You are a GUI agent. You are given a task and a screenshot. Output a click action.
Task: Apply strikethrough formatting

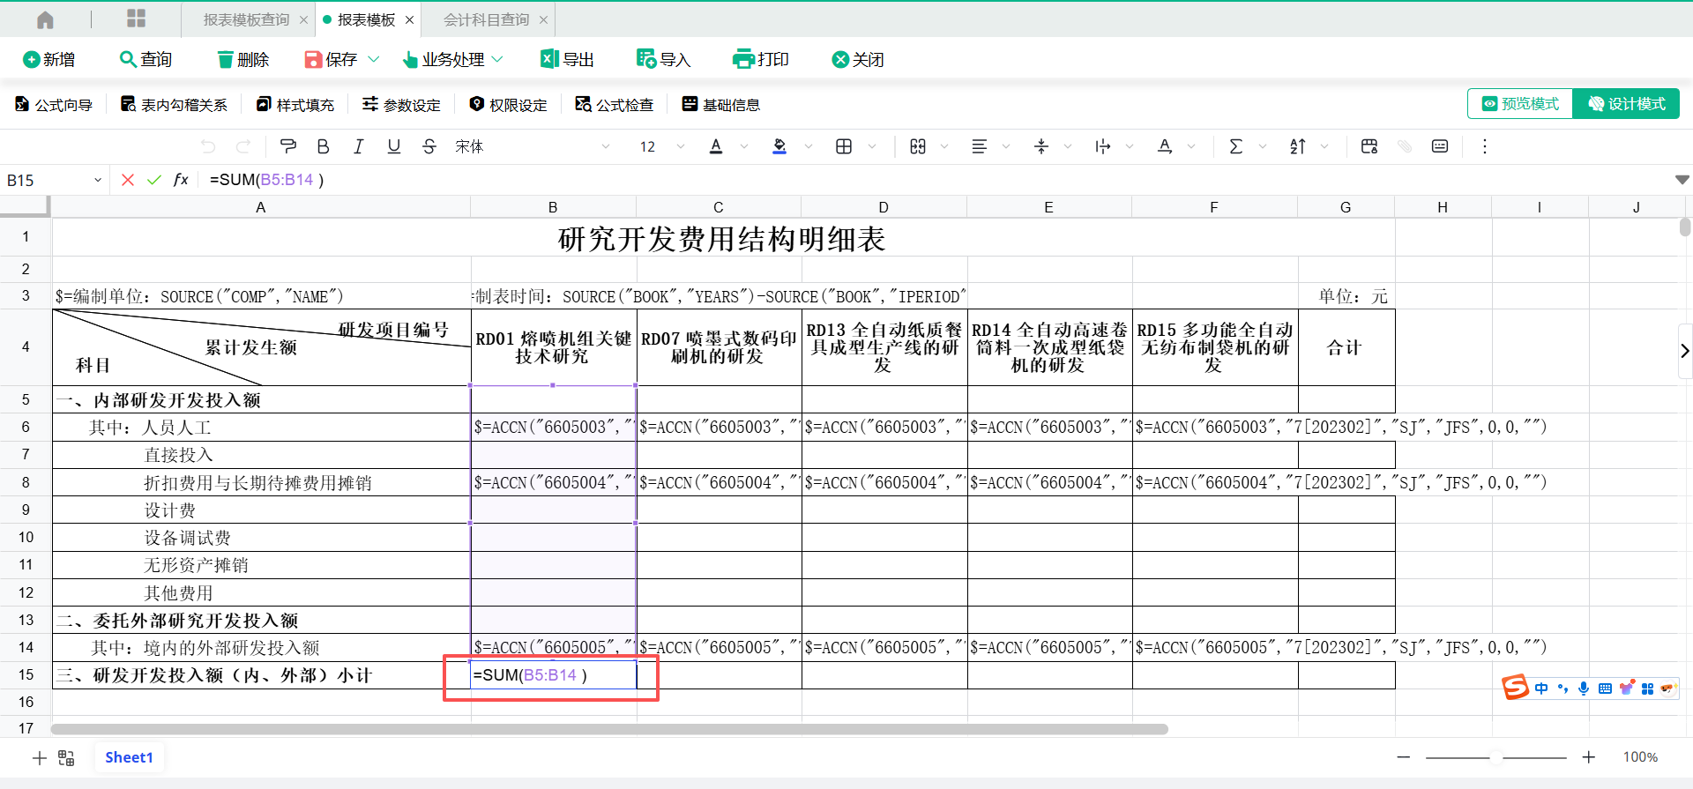[429, 146]
